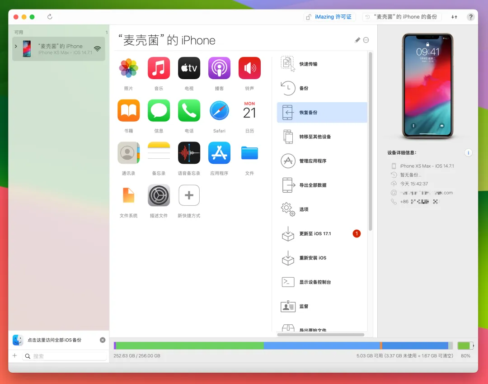The image size is (488, 384).
Task: Open the 文件 Files folder icon
Action: (x=249, y=152)
